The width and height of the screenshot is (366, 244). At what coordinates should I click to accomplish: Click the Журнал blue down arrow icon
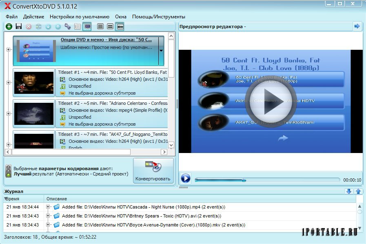pyautogui.click(x=349, y=191)
